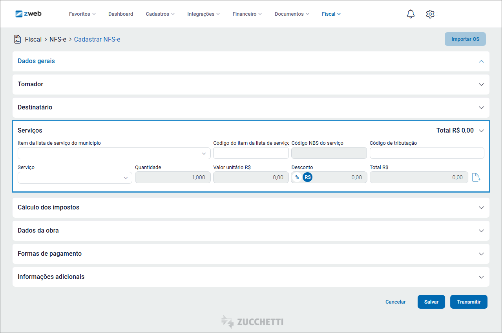Click the Código de tributação field
The height and width of the screenshot is (333, 502).
coord(427,153)
